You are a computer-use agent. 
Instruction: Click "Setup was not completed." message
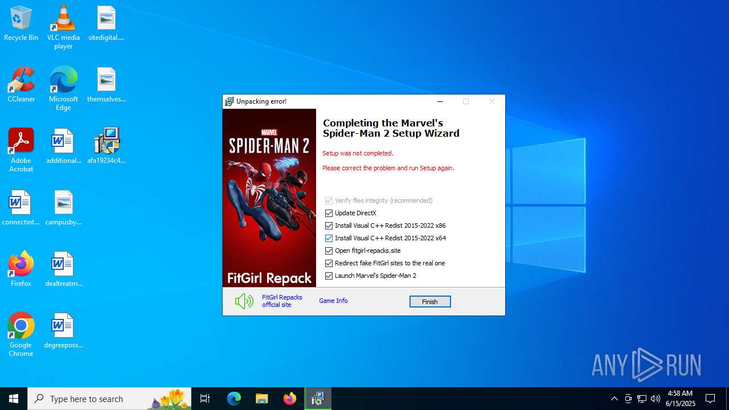358,153
